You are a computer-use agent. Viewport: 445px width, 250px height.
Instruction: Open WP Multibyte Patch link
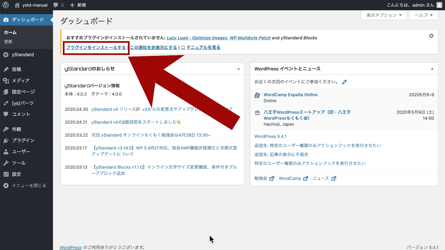(x=250, y=38)
